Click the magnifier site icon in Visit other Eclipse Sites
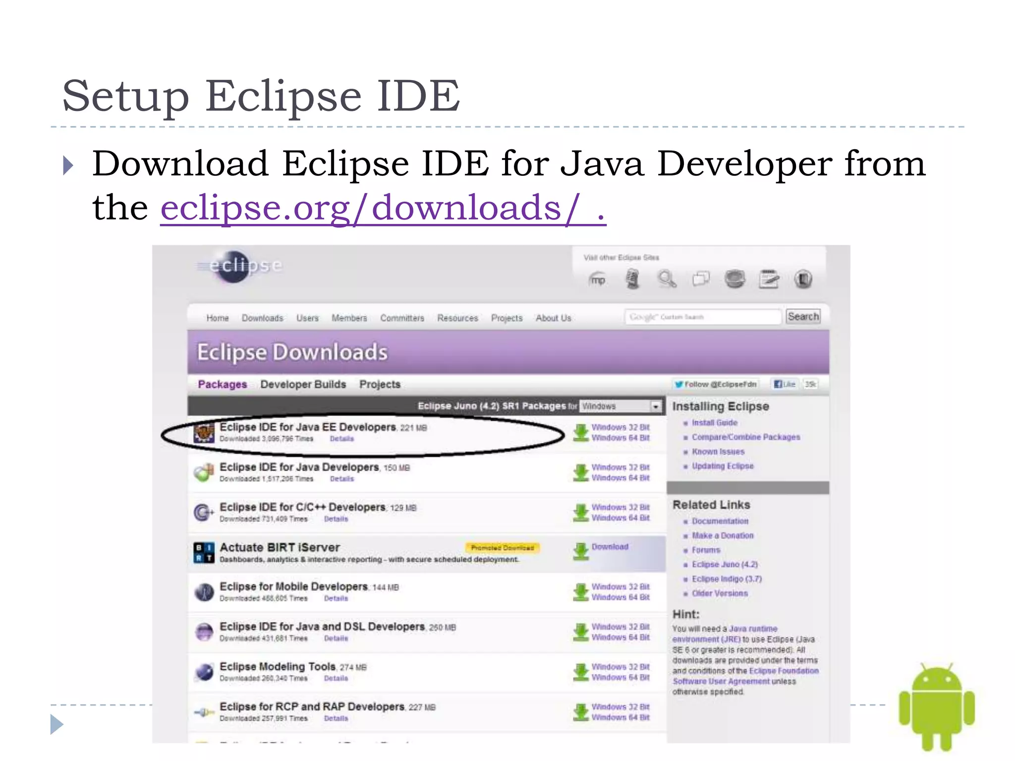This screenshot has width=1015, height=761. pyautogui.click(x=667, y=279)
